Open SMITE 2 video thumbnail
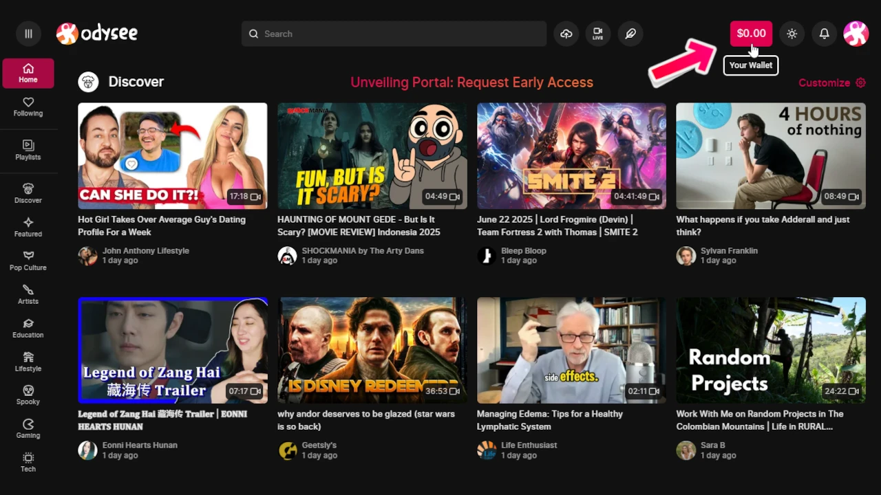The height and width of the screenshot is (495, 881). [x=571, y=156]
